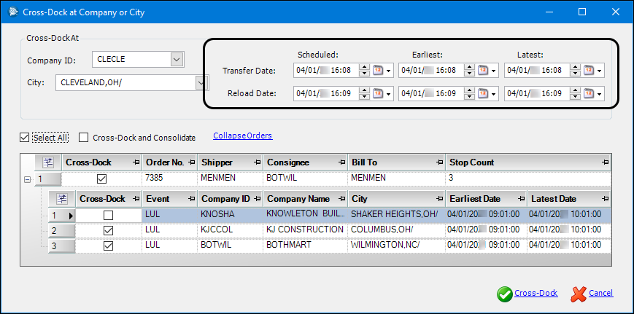This screenshot has height=314, width=634.
Task: Open calendar for Scheduled Reload Date
Action: 378,93
